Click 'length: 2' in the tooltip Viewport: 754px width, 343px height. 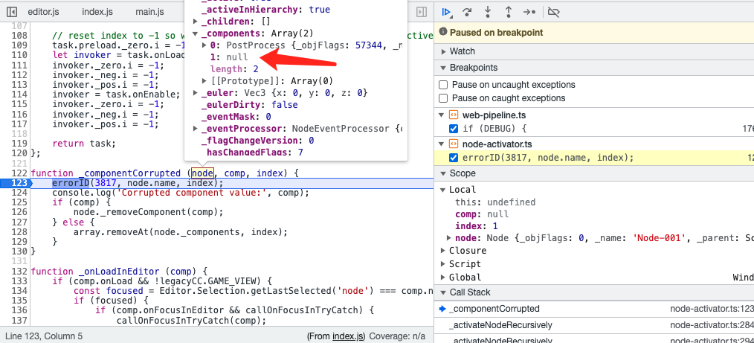(x=233, y=69)
